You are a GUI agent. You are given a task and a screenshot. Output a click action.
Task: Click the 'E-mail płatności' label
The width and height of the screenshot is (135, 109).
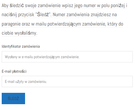click(14, 71)
